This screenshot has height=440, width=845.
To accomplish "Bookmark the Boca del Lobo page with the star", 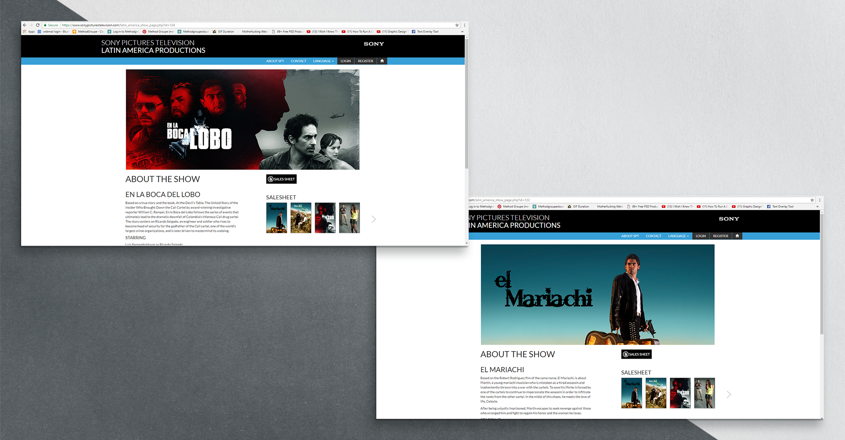I will pos(457,25).
